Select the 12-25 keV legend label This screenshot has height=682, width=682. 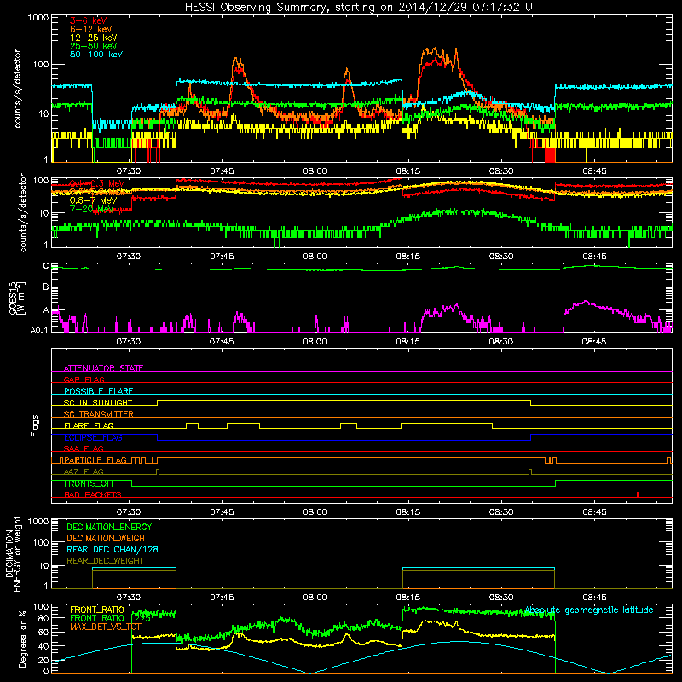pyautogui.click(x=93, y=38)
